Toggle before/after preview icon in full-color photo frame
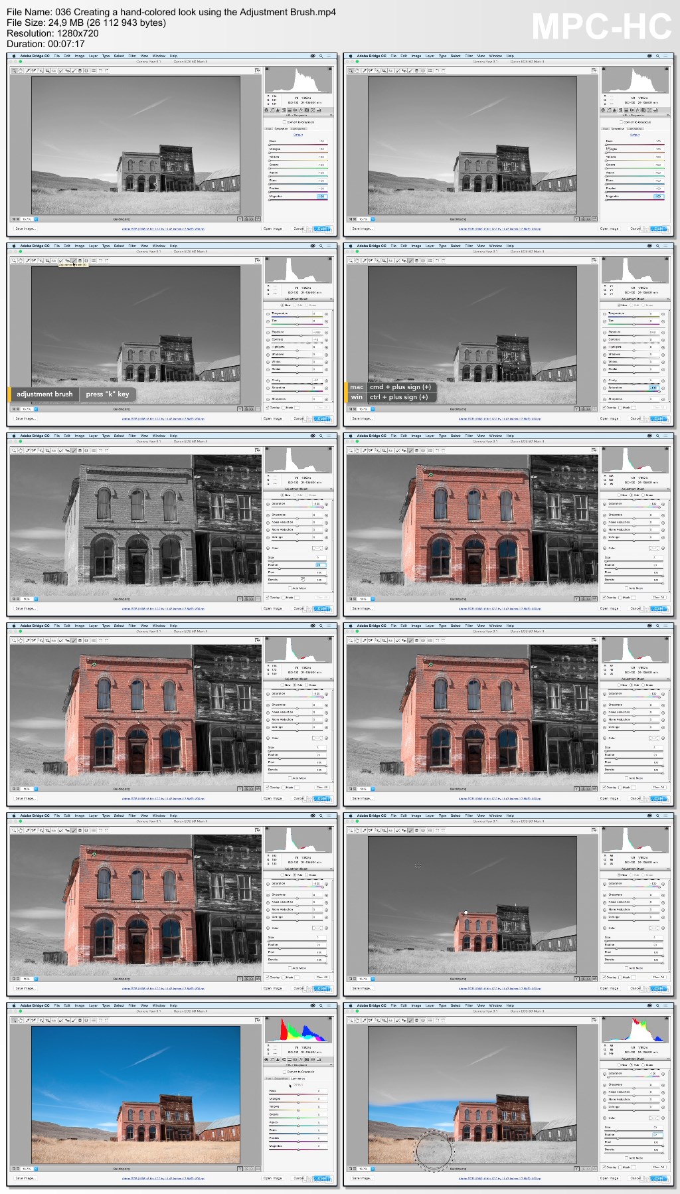Image resolution: width=680 pixels, height=1194 pixels. click(240, 1169)
